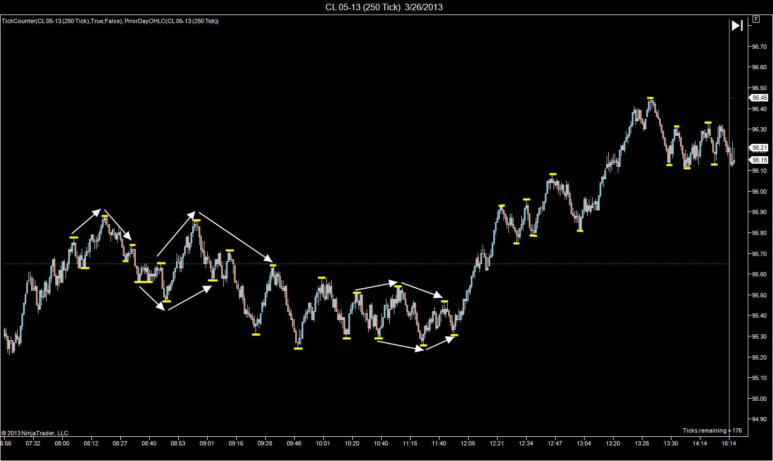Click the 95.30 price axis label
Viewport: 773px width, 461px height.
[x=759, y=336]
